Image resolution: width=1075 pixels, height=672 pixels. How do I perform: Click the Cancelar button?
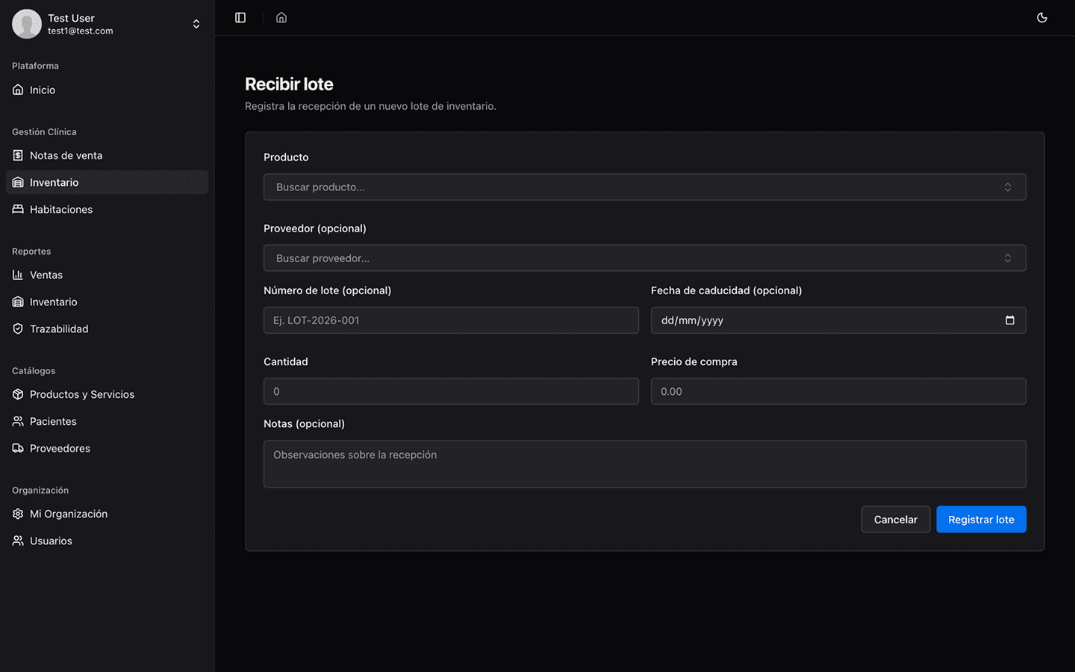coord(895,520)
